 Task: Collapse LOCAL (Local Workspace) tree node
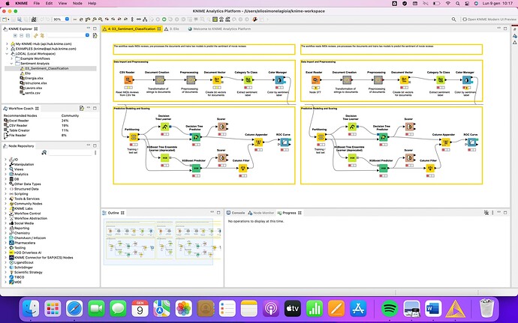[7, 54]
